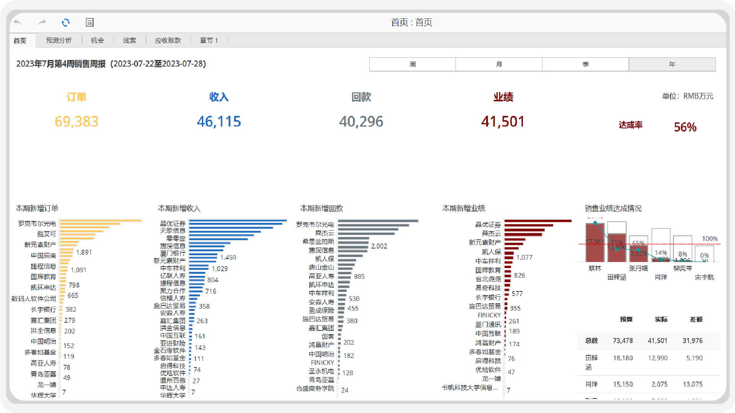Screen dimensions: 735x413
Task: Click the 罗克韦尔光电 yellow order bar
Action: pos(100,221)
